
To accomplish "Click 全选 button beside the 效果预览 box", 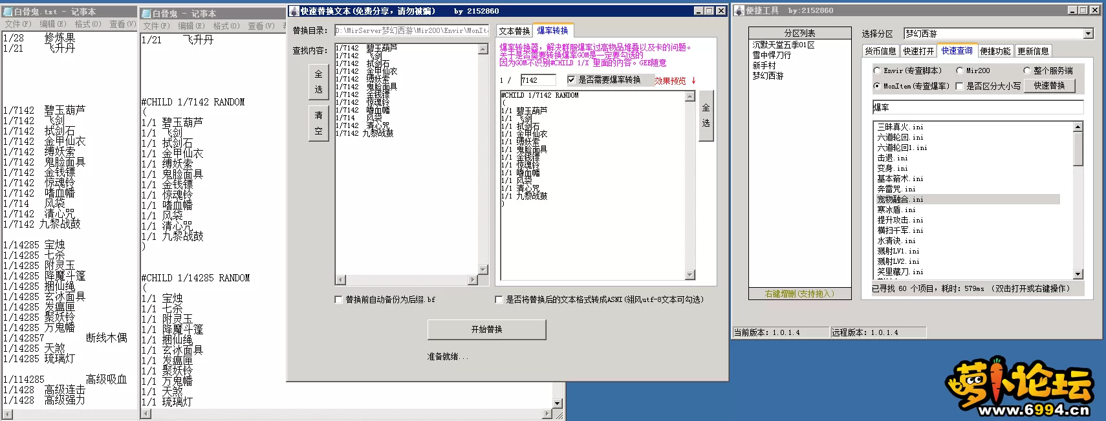I will (706, 116).
